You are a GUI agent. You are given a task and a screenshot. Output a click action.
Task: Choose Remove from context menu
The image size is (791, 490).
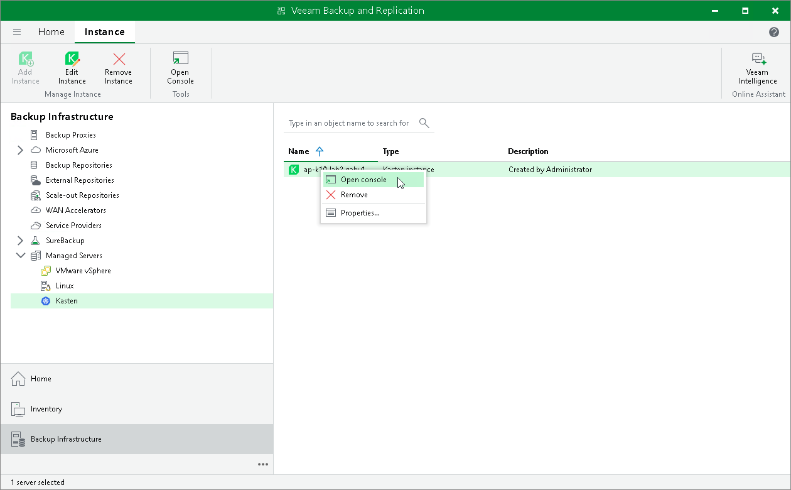pyautogui.click(x=374, y=195)
